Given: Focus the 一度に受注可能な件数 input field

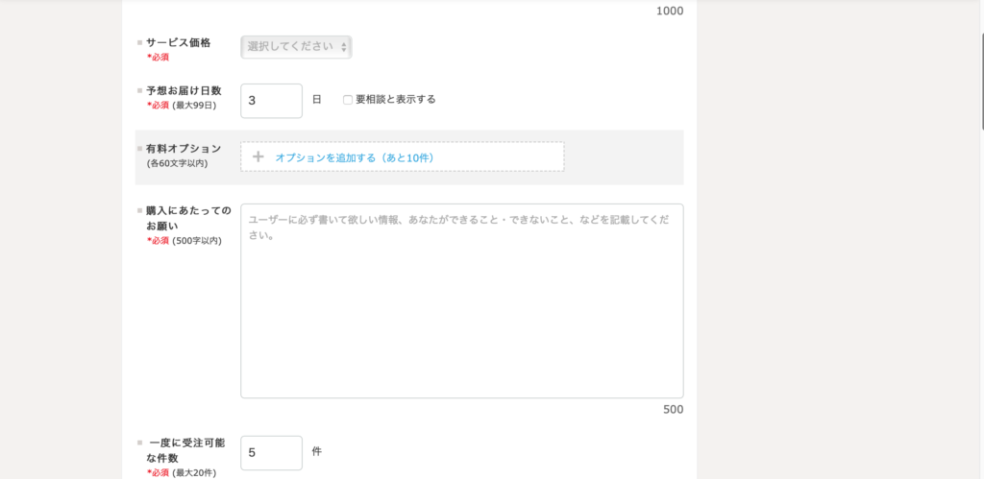Looking at the screenshot, I should click(271, 453).
